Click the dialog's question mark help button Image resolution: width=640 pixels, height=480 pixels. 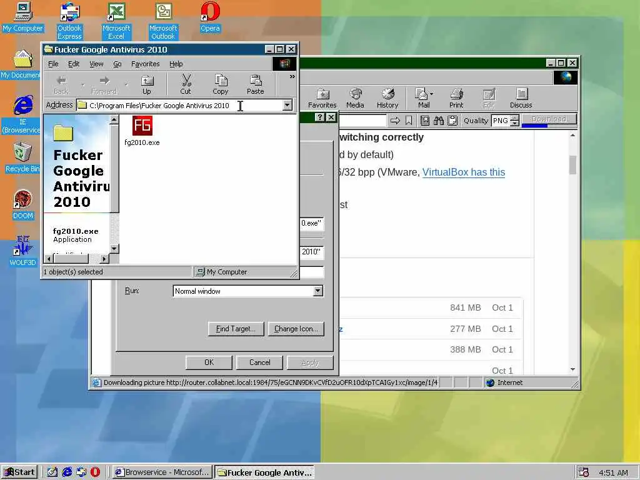(x=320, y=117)
